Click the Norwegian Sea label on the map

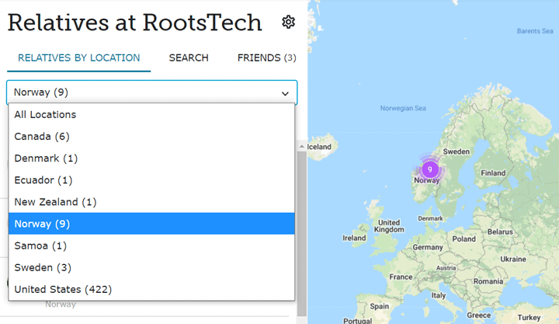click(403, 108)
